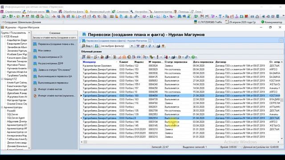Click the open book icon in main toolbar
The image size is (285, 160).
click(x=112, y=16)
